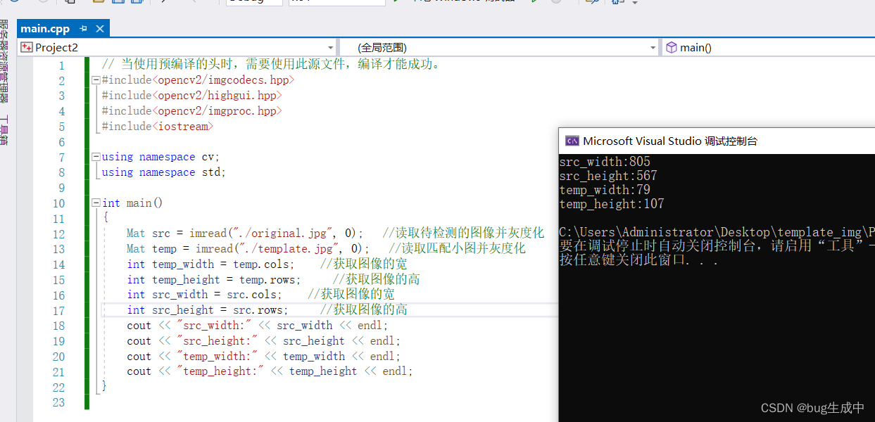Click the Chinese comment on line 1
The image size is (875, 422).
270,65
